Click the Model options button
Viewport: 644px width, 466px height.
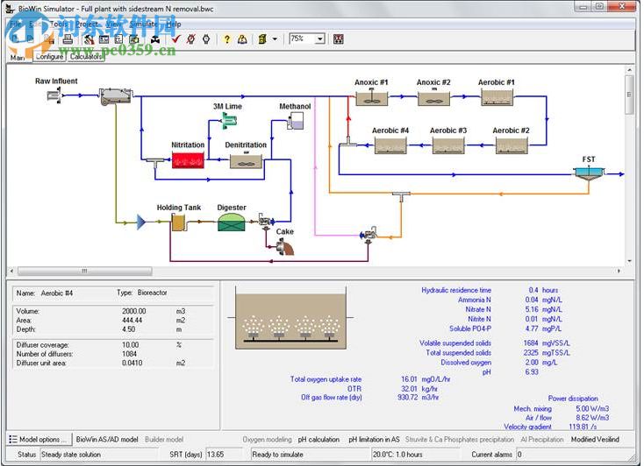coord(37,439)
